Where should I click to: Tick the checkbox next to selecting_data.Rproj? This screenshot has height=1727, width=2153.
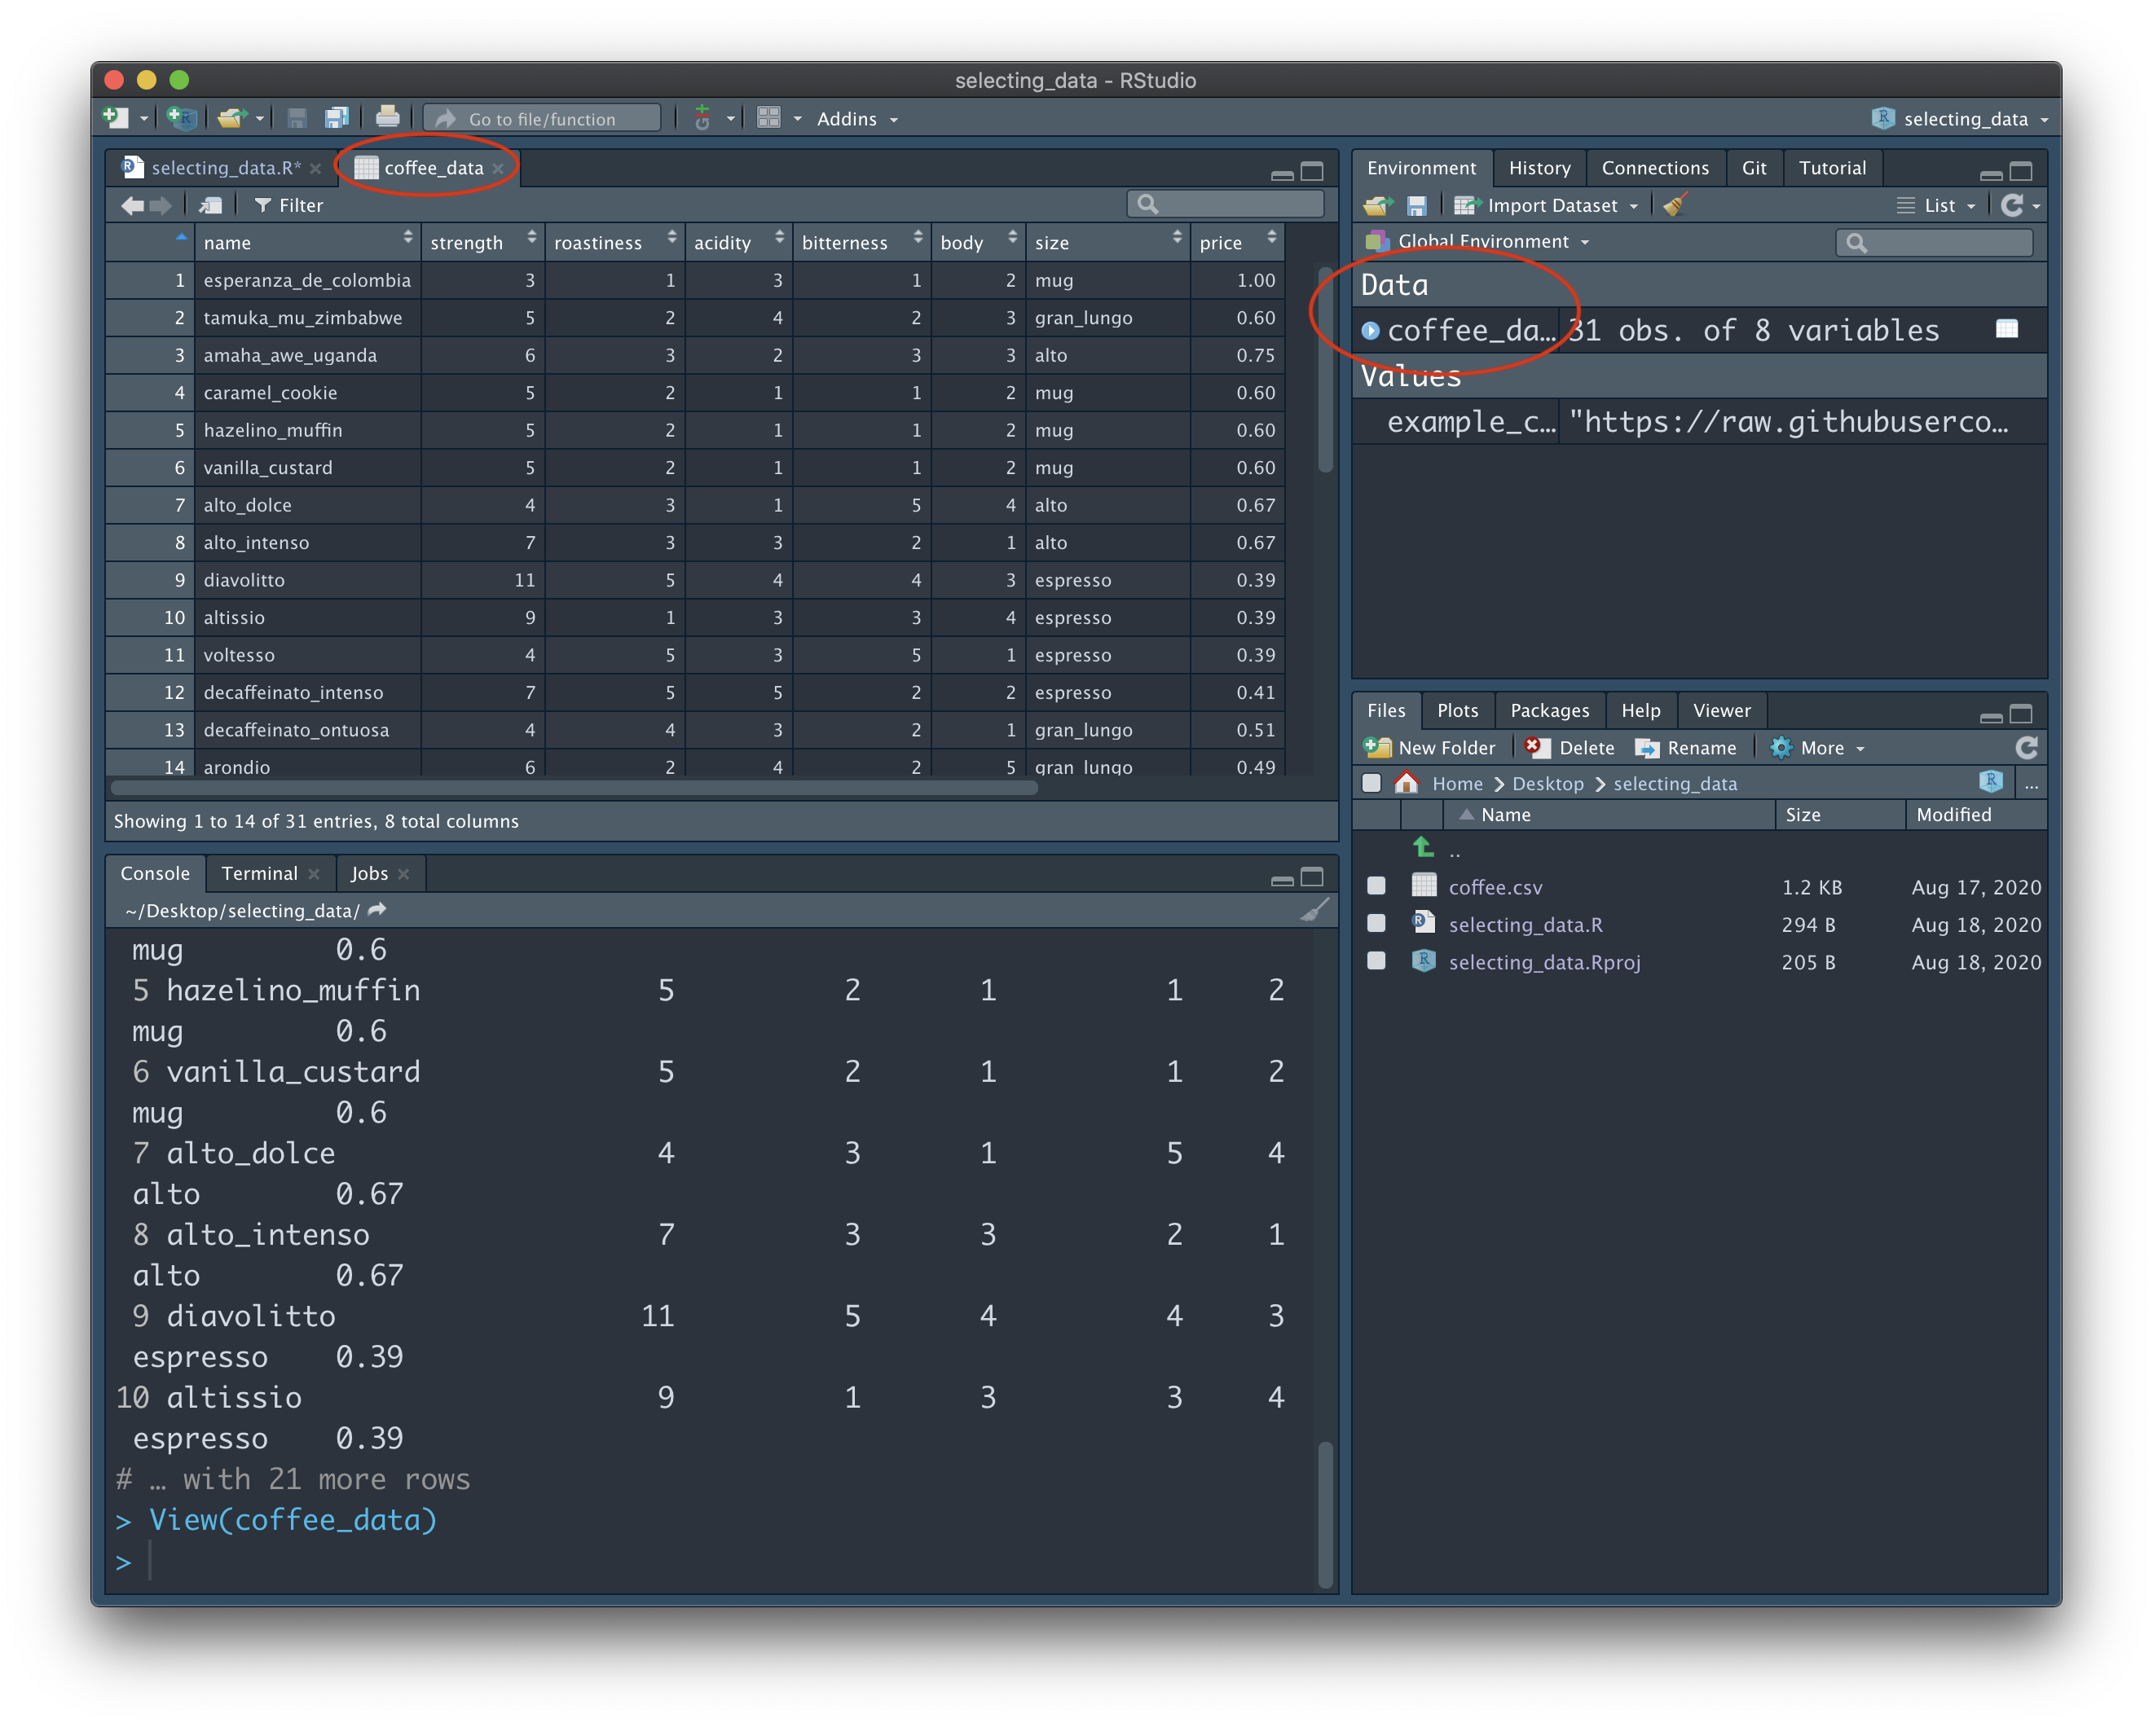[x=1376, y=960]
